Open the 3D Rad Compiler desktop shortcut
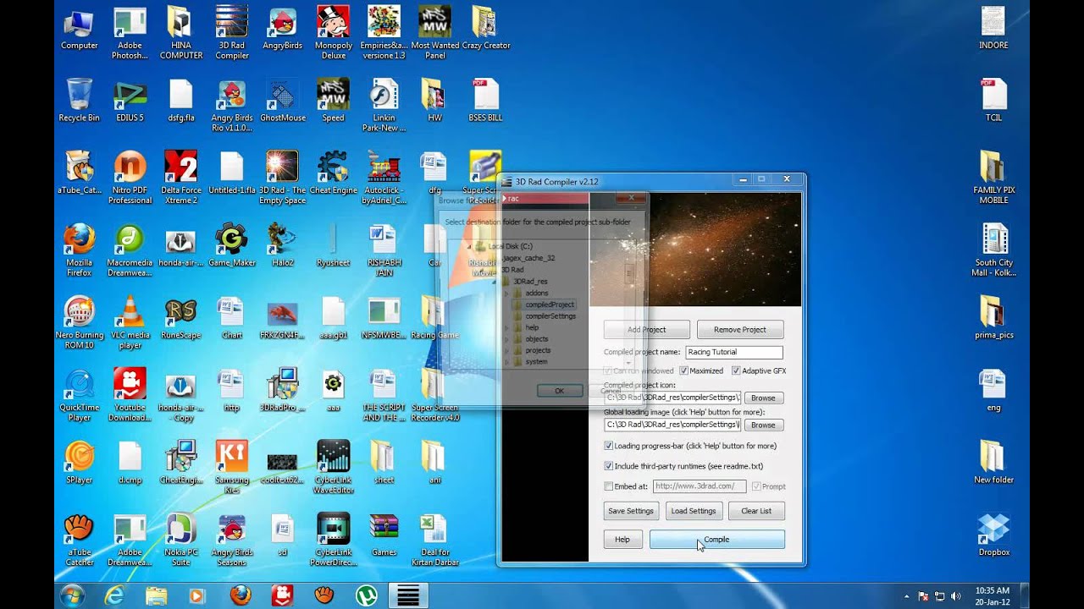Viewport: 1084px width, 609px height. click(x=232, y=33)
